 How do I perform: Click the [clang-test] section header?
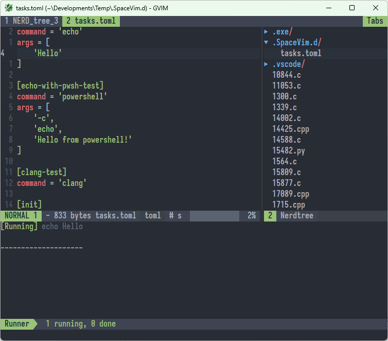(42, 172)
